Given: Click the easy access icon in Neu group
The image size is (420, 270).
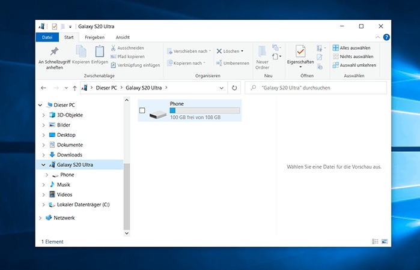Looking at the screenshot, I should (276, 56).
